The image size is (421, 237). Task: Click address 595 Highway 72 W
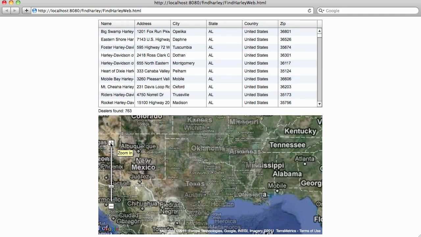coord(153,47)
